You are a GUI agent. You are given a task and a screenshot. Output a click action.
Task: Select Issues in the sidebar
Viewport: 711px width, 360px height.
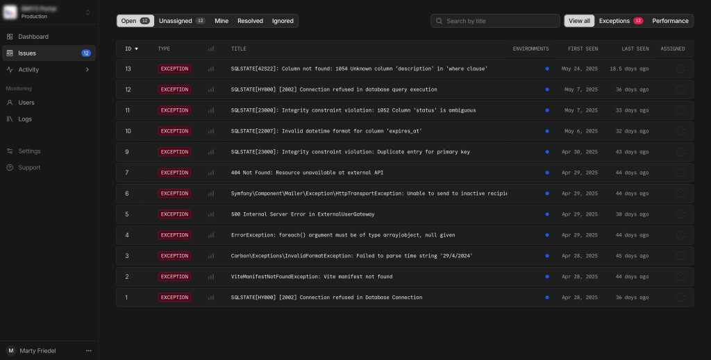[x=49, y=53]
